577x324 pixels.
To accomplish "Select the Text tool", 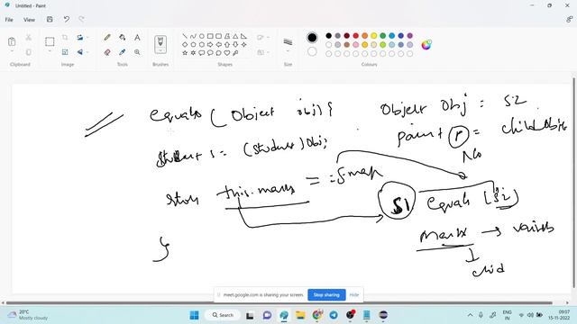I will click(x=137, y=37).
